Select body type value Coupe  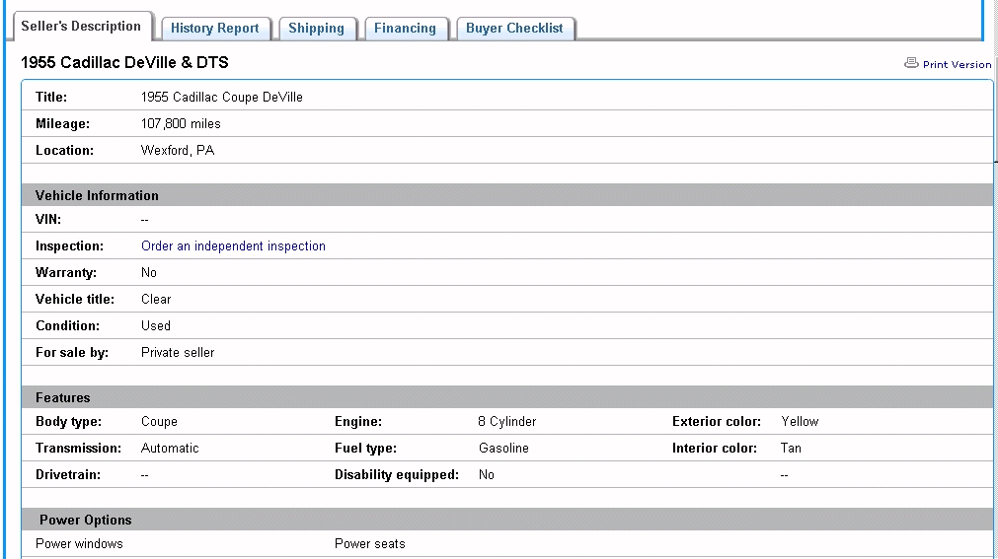tap(159, 422)
